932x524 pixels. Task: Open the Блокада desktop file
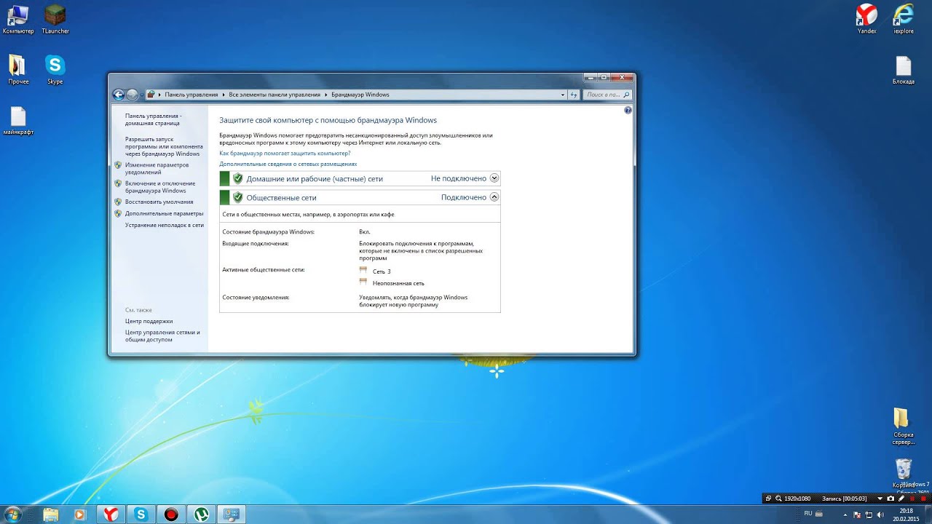[x=903, y=70]
